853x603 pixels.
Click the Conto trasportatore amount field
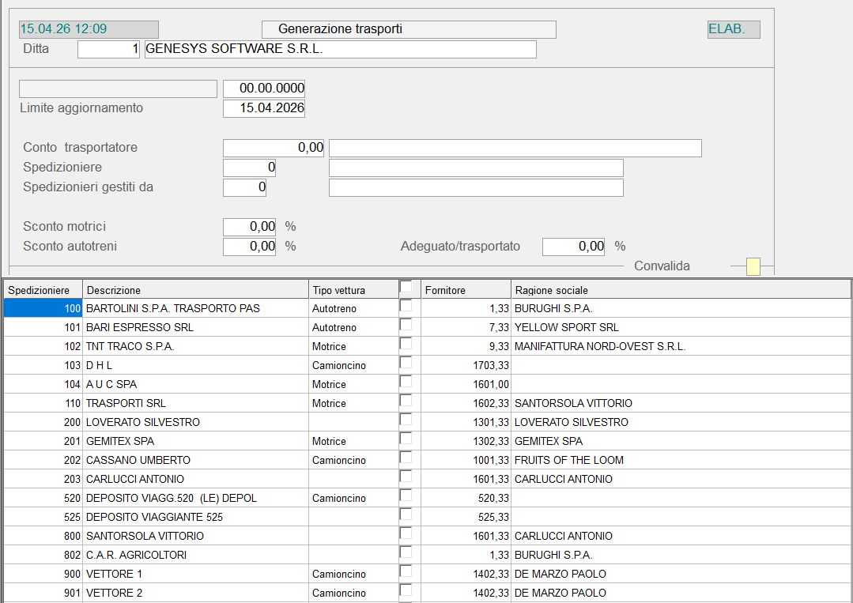coord(274,148)
